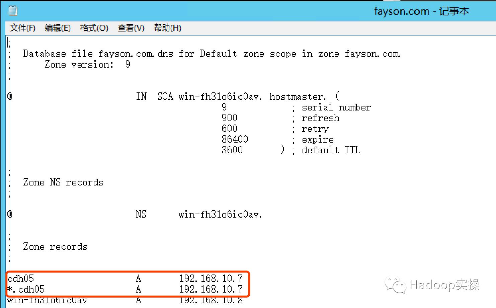Click the title bar reading fayson.com - 记事本
The image size is (496, 308).
pos(422,11)
